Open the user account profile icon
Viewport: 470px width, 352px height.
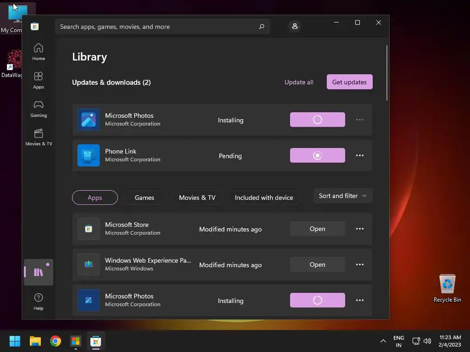(295, 26)
